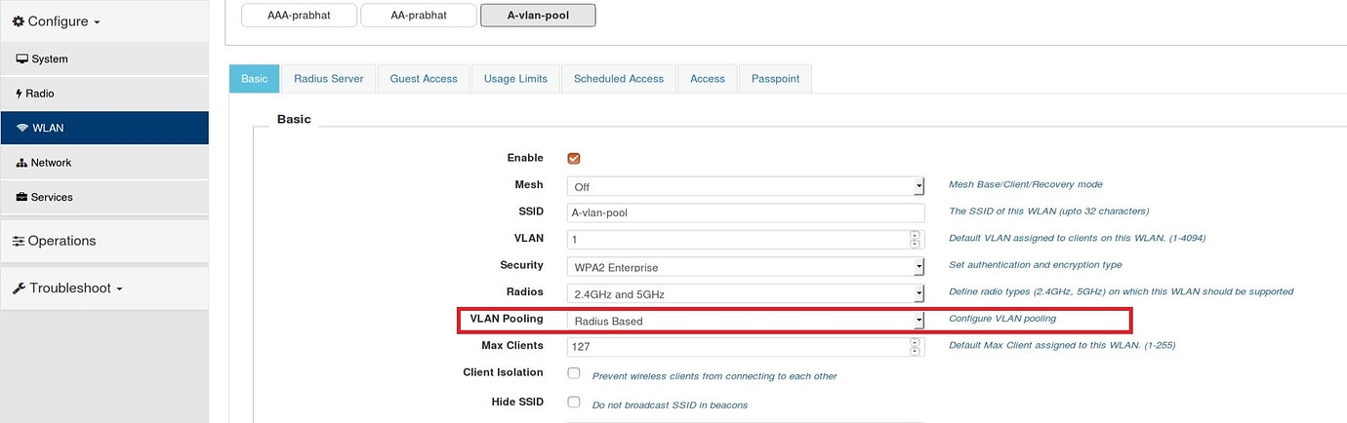This screenshot has width=1347, height=423.
Task: Open the Usage Limits tab
Action: point(515,79)
